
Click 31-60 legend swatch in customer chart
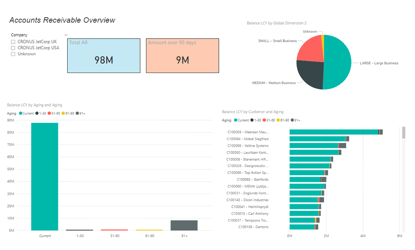(264, 120)
